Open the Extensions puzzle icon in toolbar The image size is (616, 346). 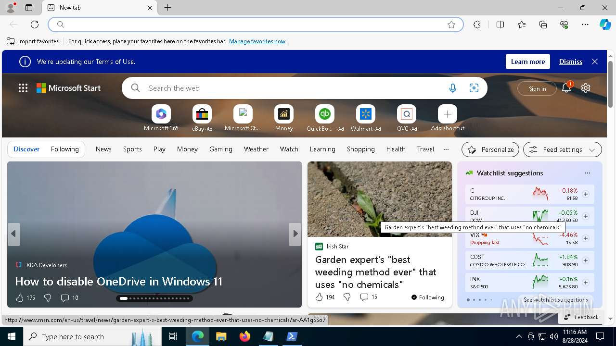(477, 25)
